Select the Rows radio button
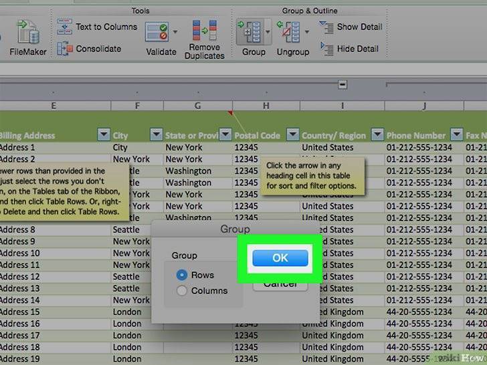Screen dimensions: 487x365 pyautogui.click(x=181, y=275)
